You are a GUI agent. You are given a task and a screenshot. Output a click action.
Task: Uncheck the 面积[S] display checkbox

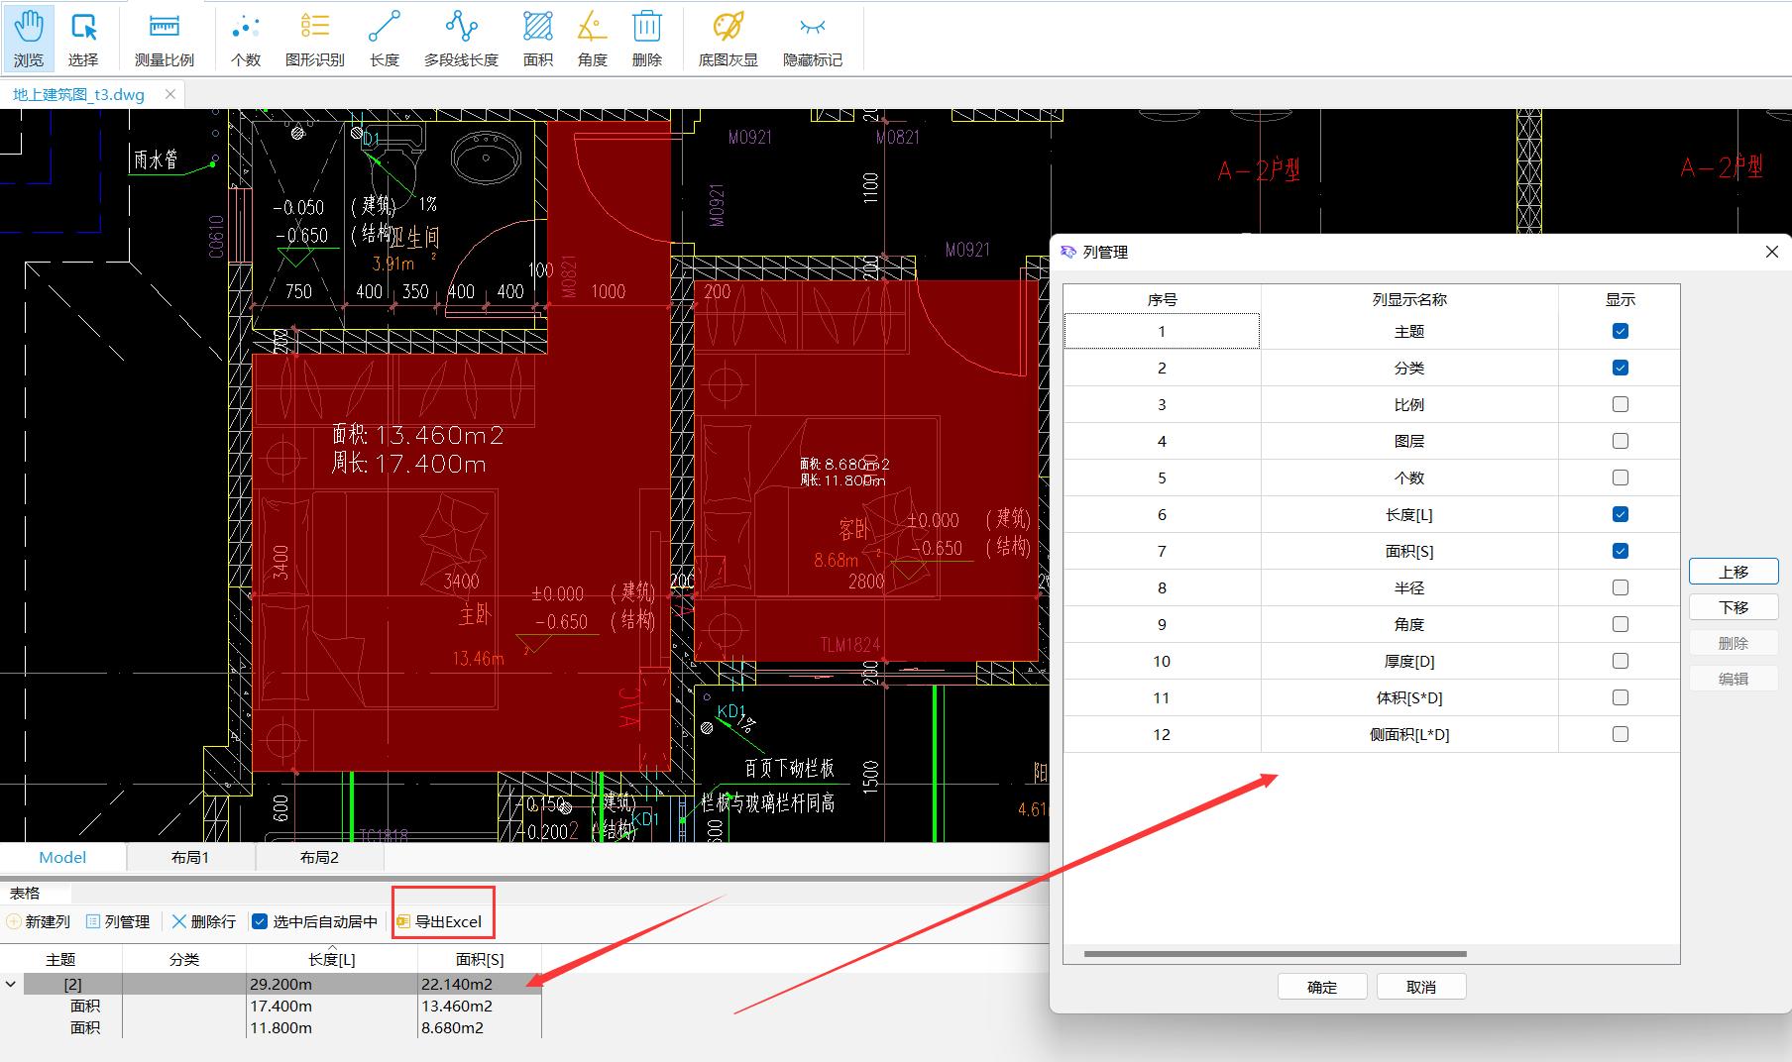click(x=1621, y=551)
